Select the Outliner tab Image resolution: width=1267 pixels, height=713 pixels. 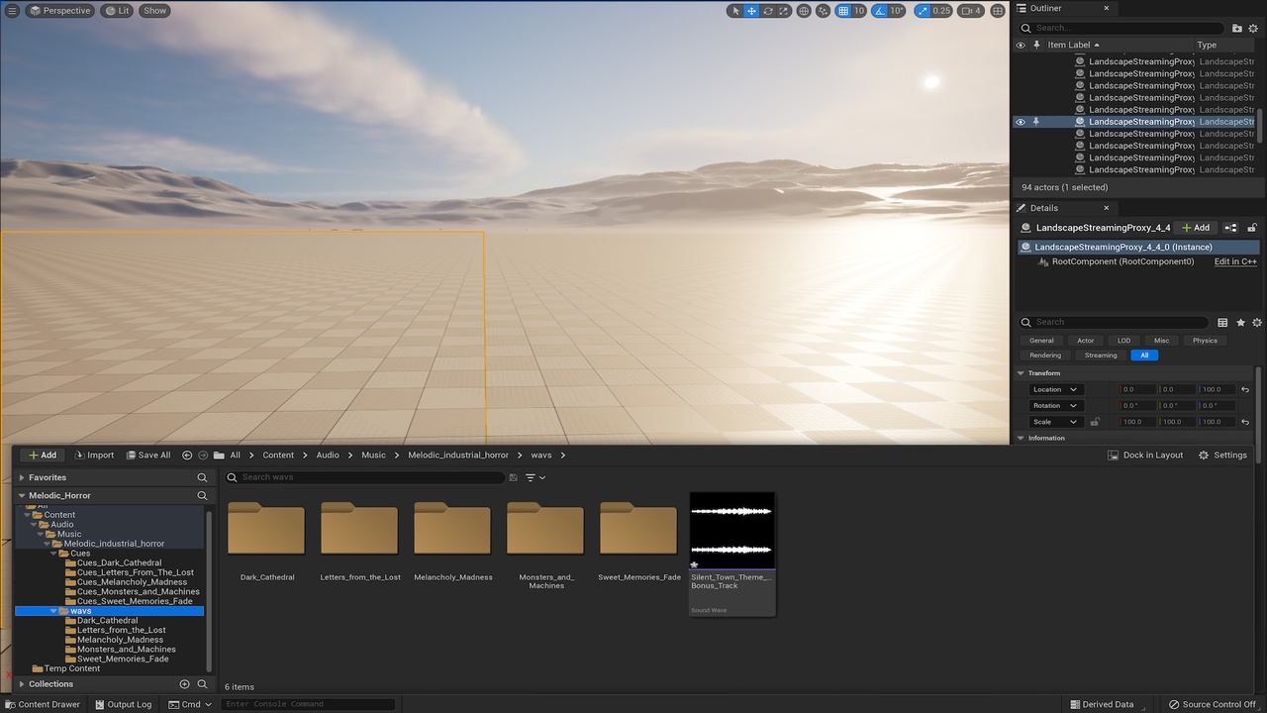[1045, 8]
